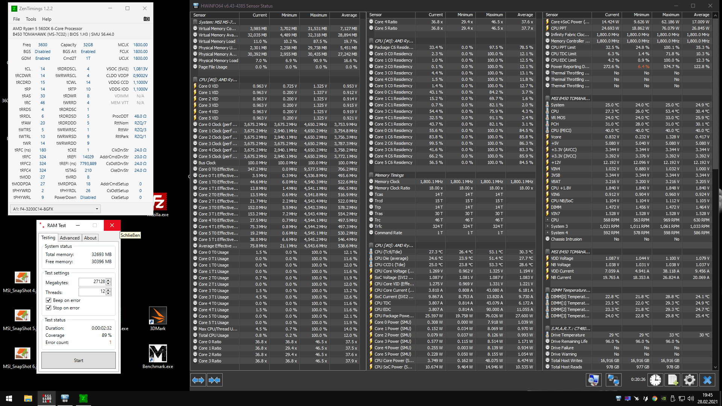Select 'Memory Timings' sensor group row
This screenshot has width=722, height=406.
click(452, 175)
